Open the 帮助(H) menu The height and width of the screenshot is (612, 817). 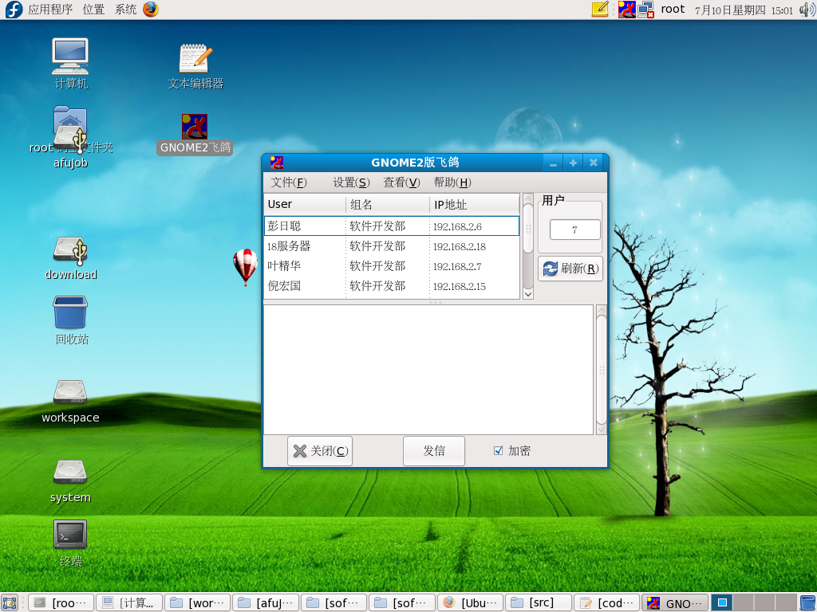[x=452, y=182]
